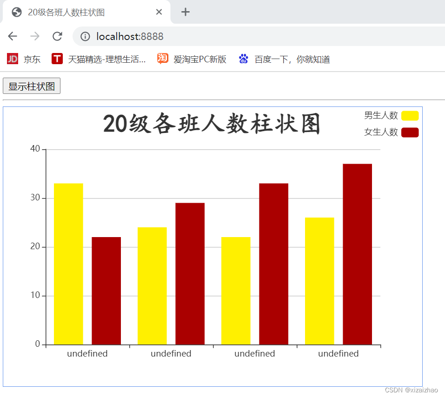Screen dimensions: 445x397
Task: Click the second group yellow bar
Action: [x=152, y=286]
